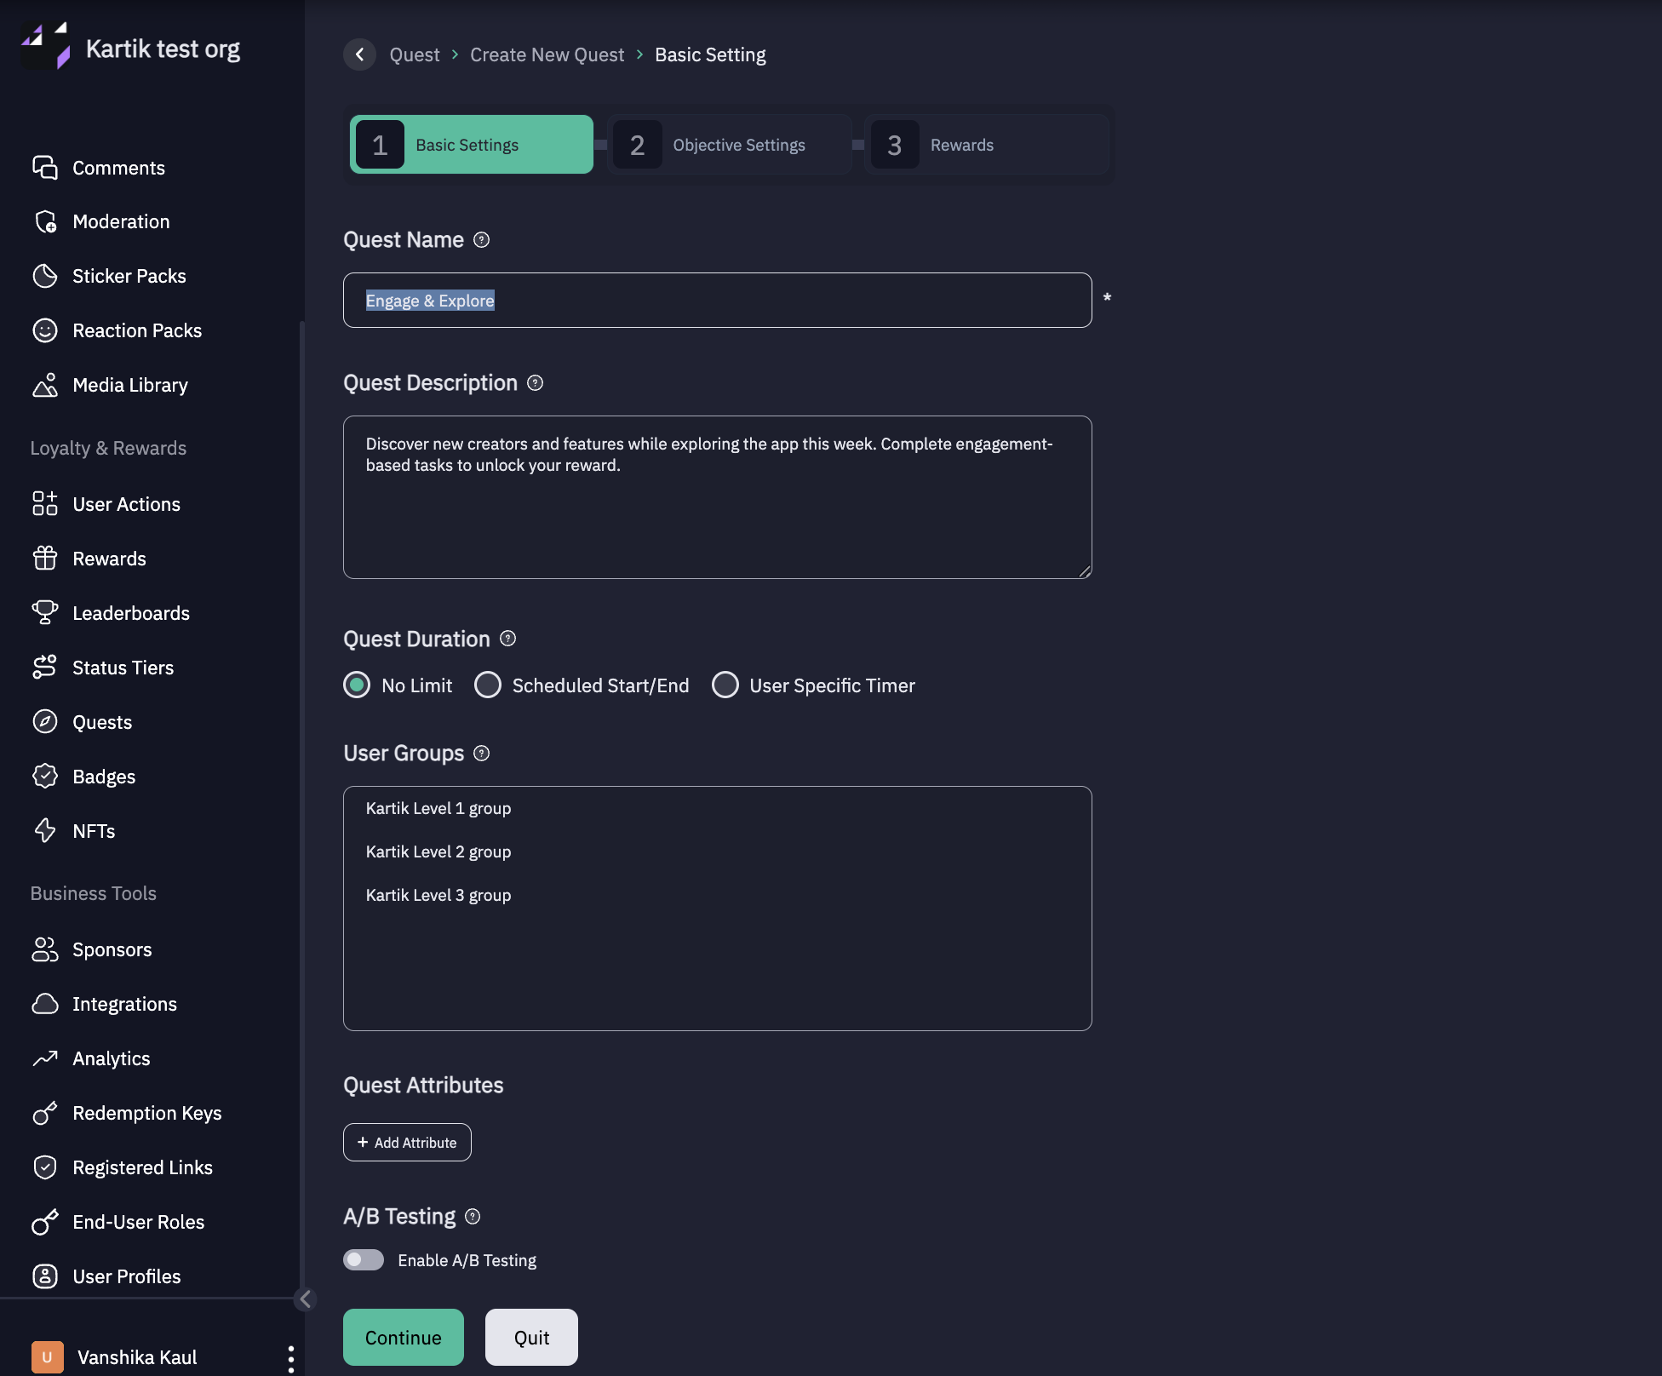This screenshot has width=1662, height=1376.
Task: Open Badges using its badge icon
Action: [x=44, y=776]
